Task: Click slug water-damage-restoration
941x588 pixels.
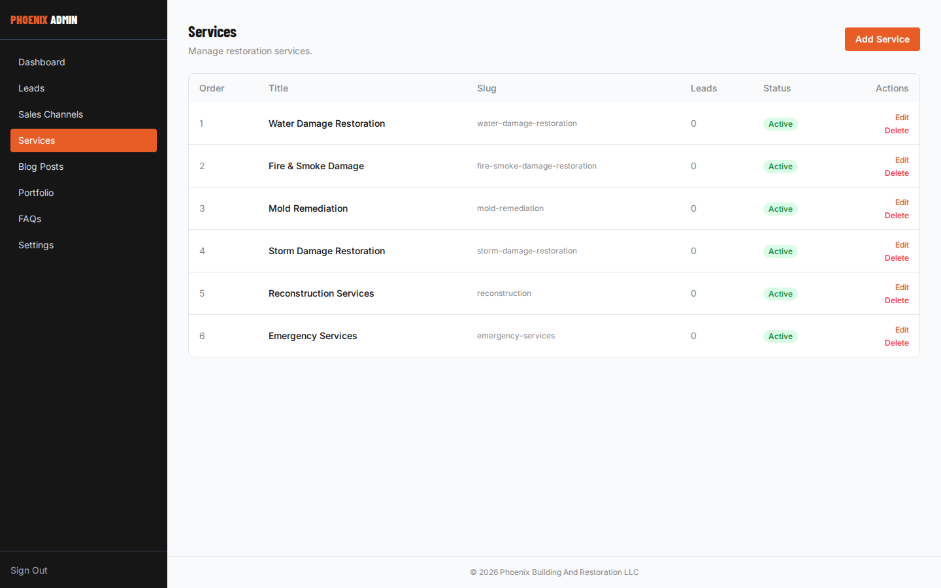Action: click(527, 123)
